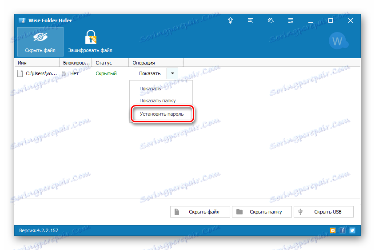Click the Скрытый status text
The height and width of the screenshot is (250, 375).
click(106, 73)
